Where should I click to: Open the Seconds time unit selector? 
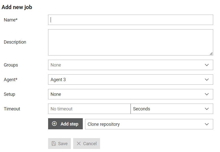click(x=172, y=109)
